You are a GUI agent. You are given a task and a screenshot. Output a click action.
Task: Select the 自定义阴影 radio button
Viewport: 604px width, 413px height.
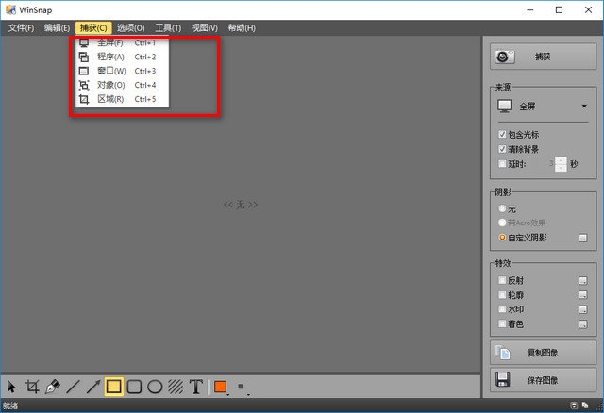click(x=502, y=238)
